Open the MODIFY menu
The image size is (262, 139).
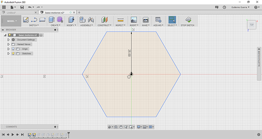(x=71, y=25)
